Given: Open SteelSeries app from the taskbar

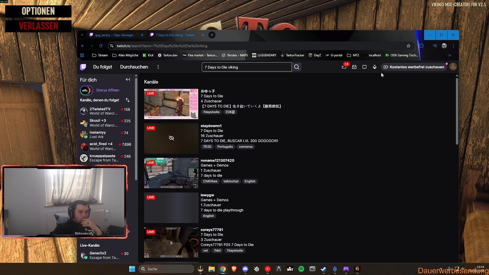Looking at the screenshot, I should [256, 269].
